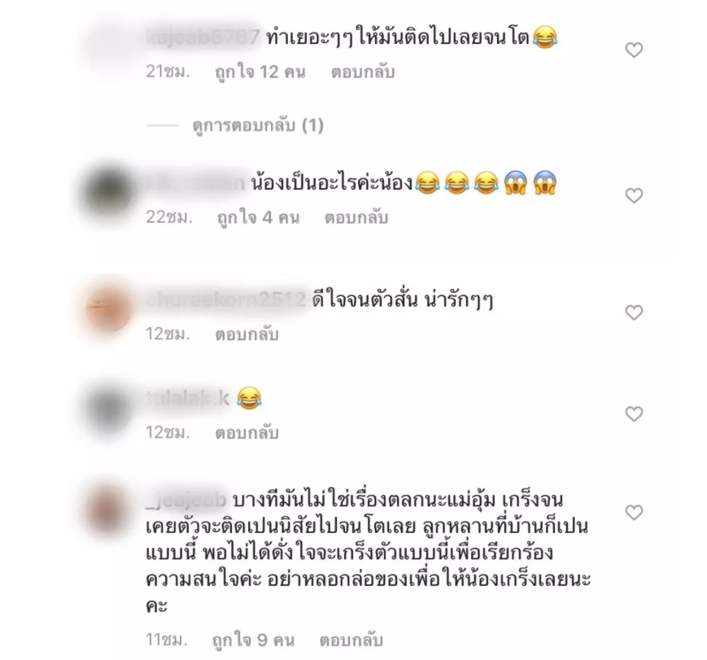This screenshot has width=707, height=660.
Task: Open the 'ถูกใจ 9 คน' likes list
Action: 253,640
